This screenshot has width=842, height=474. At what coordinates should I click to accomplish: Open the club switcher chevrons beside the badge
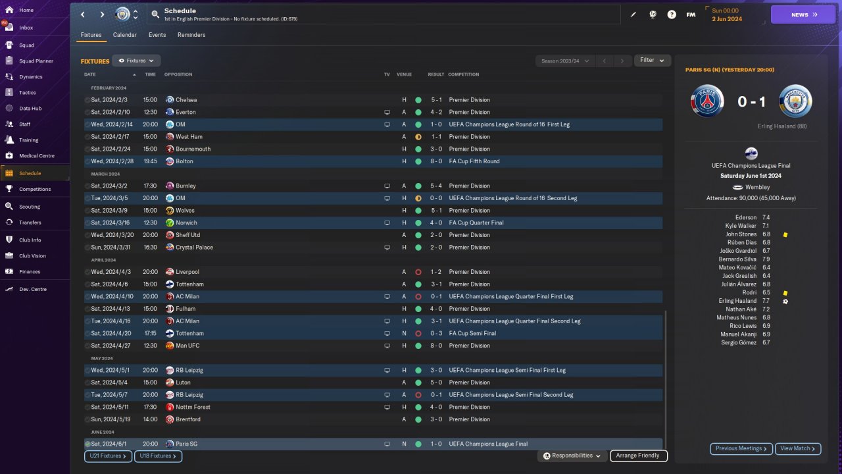pos(136,14)
